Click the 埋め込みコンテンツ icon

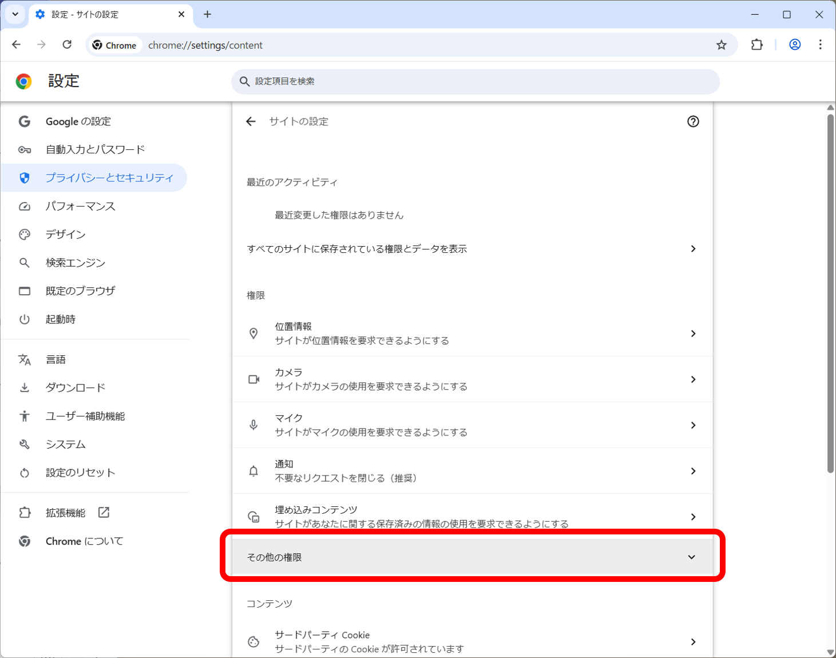(x=253, y=517)
